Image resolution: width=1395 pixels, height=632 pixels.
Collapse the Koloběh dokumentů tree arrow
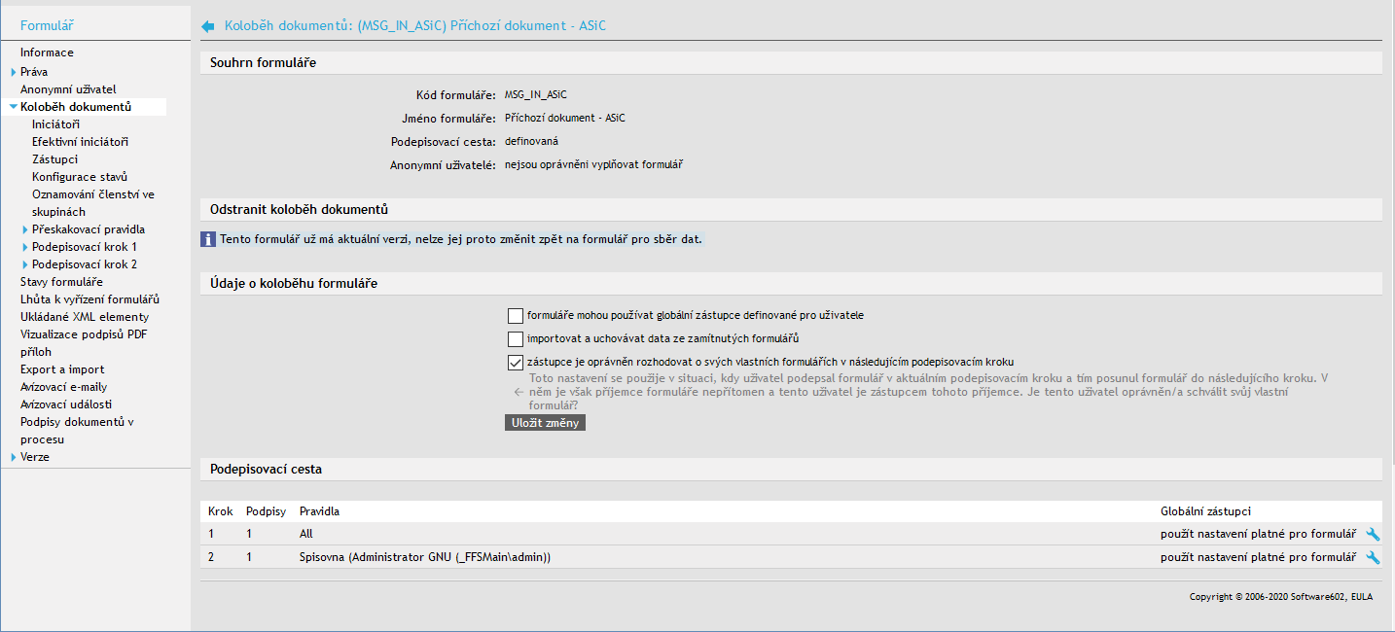14,107
